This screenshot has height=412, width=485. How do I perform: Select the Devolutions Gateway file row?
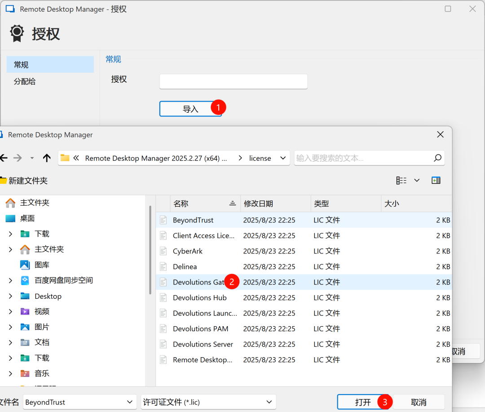tap(304, 282)
